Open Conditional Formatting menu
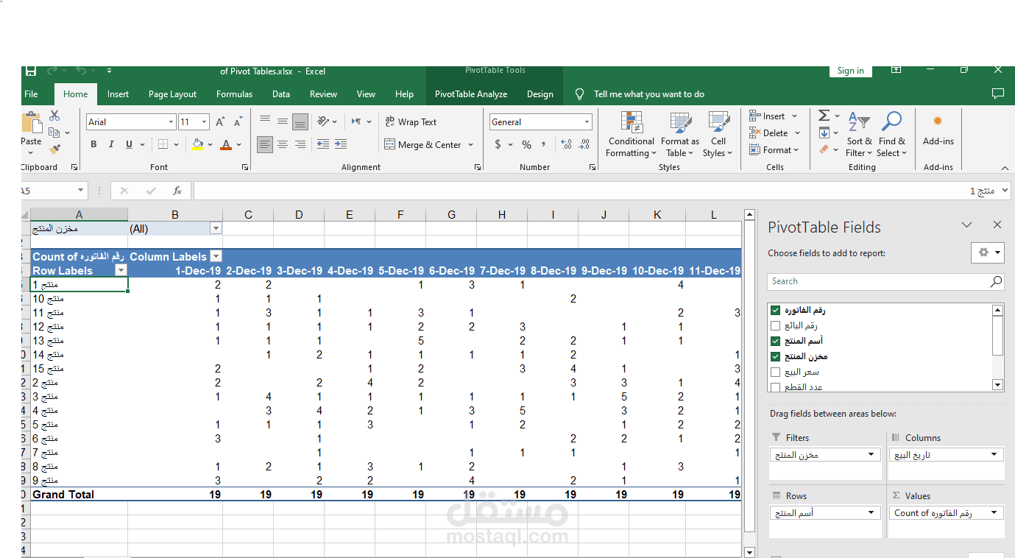1015x558 pixels. click(630, 135)
